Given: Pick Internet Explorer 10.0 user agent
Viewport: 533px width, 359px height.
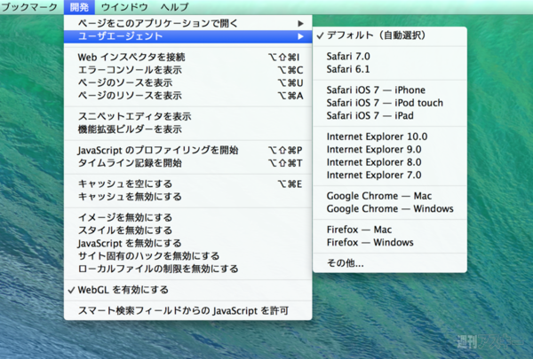Looking at the screenshot, I should pos(390,137).
